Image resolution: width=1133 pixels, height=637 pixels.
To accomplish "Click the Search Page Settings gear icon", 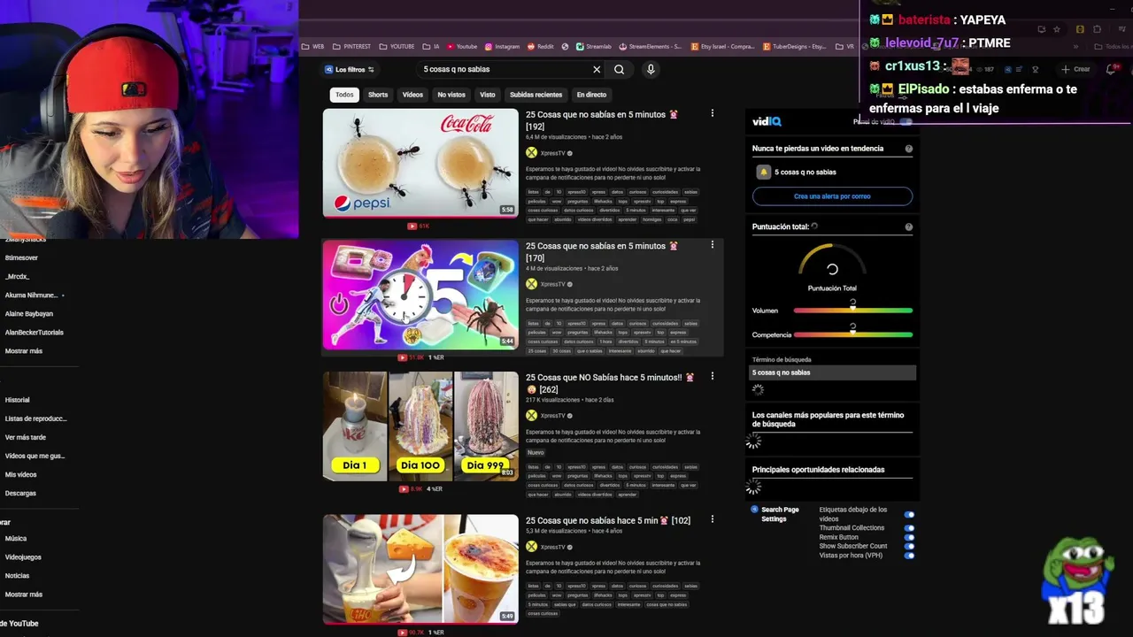I will tap(755, 510).
